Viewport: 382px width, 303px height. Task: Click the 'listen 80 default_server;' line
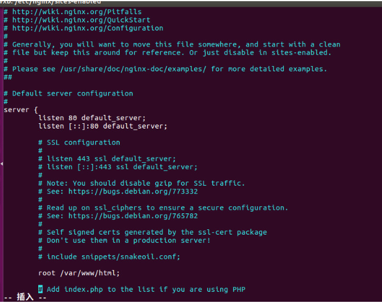tap(92, 118)
